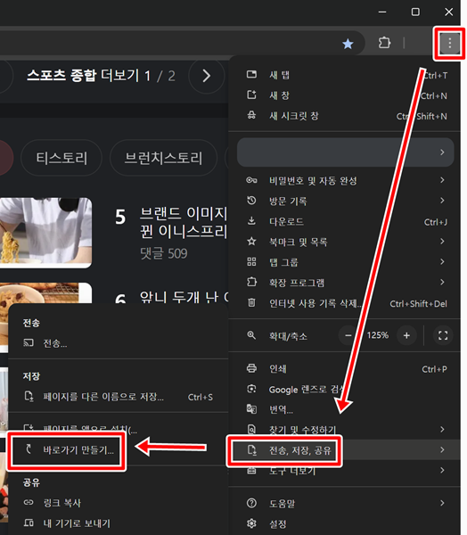Click the save page icon in submenu
The height and width of the screenshot is (535, 467).
coord(29,396)
